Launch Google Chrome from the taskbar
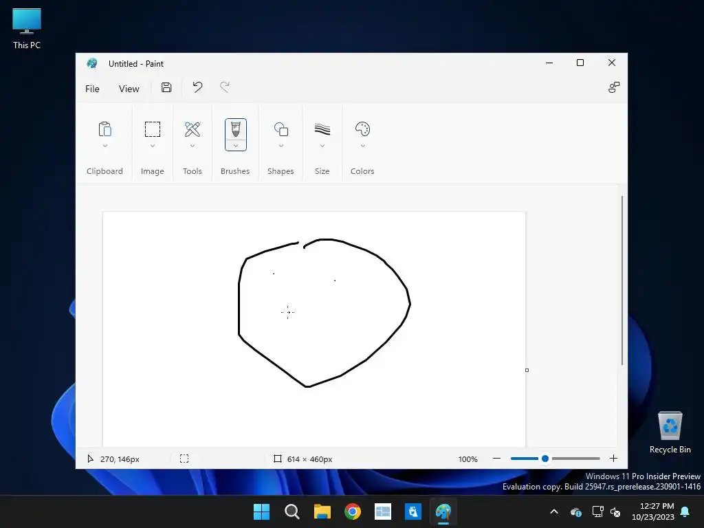 tap(353, 511)
